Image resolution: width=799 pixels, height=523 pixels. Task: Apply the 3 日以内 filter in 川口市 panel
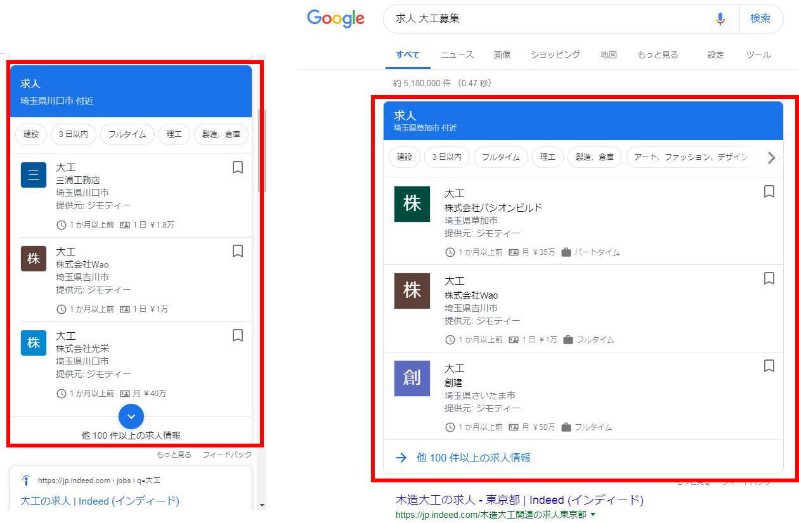pyautogui.click(x=74, y=134)
